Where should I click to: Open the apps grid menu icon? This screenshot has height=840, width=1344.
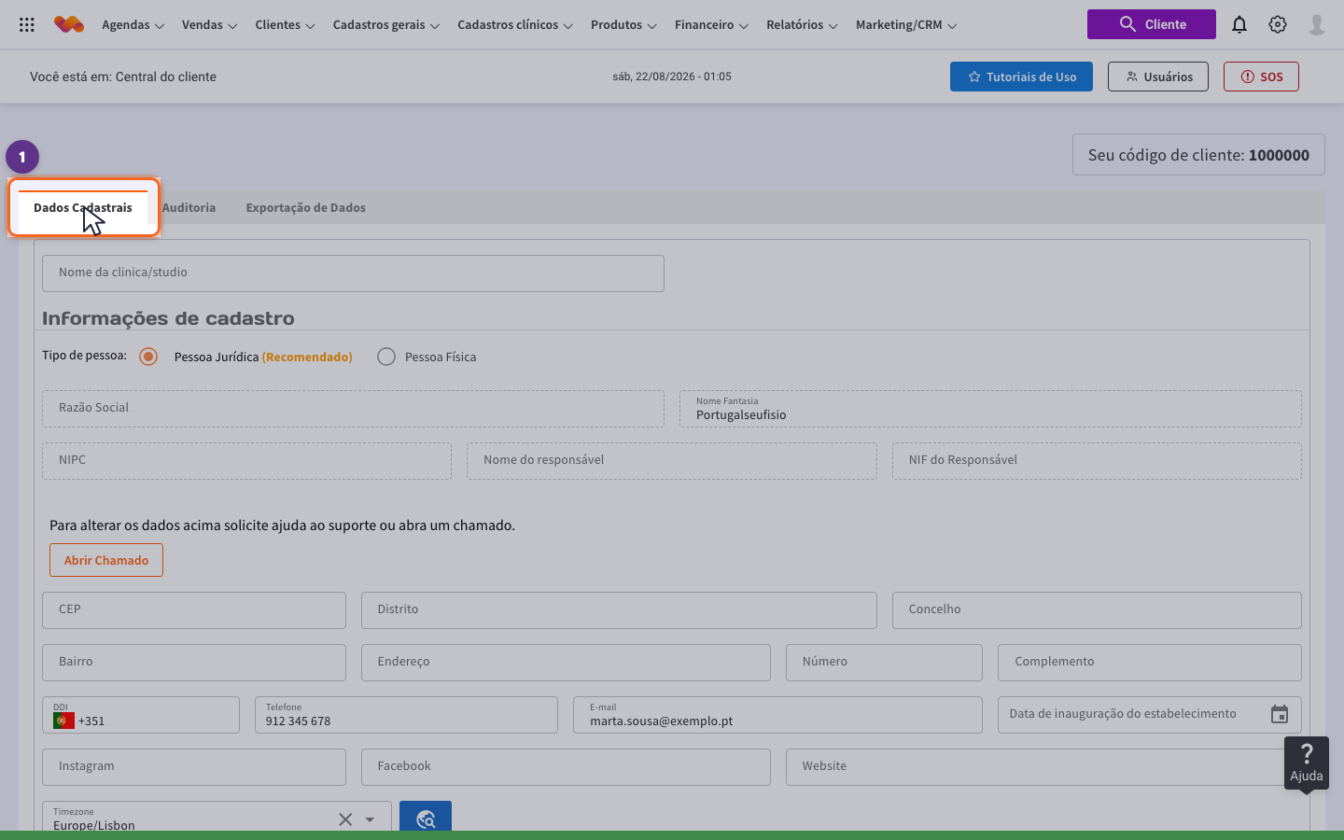coord(27,25)
